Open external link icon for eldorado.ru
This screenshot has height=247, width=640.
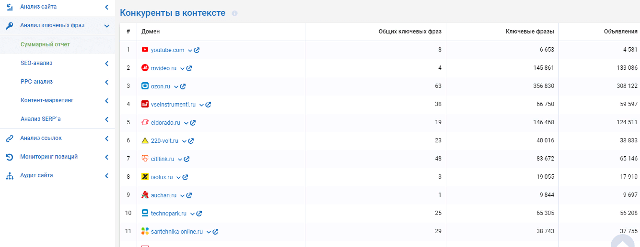tap(193, 123)
